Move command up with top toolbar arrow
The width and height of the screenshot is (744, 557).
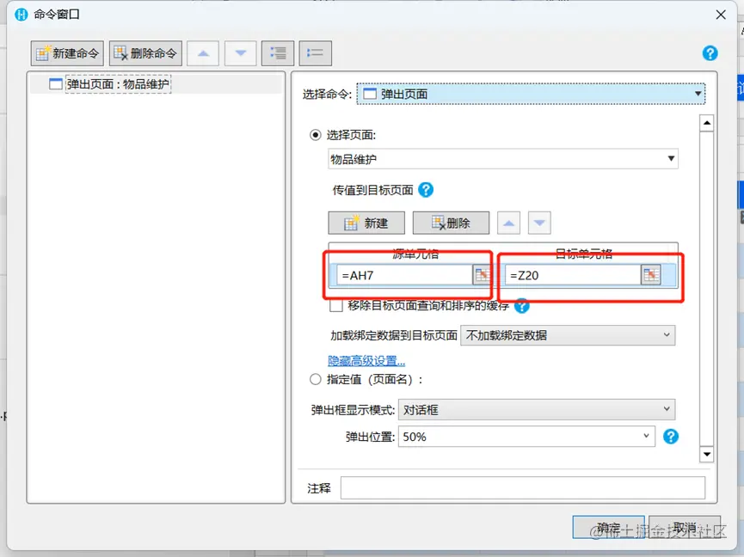point(203,53)
